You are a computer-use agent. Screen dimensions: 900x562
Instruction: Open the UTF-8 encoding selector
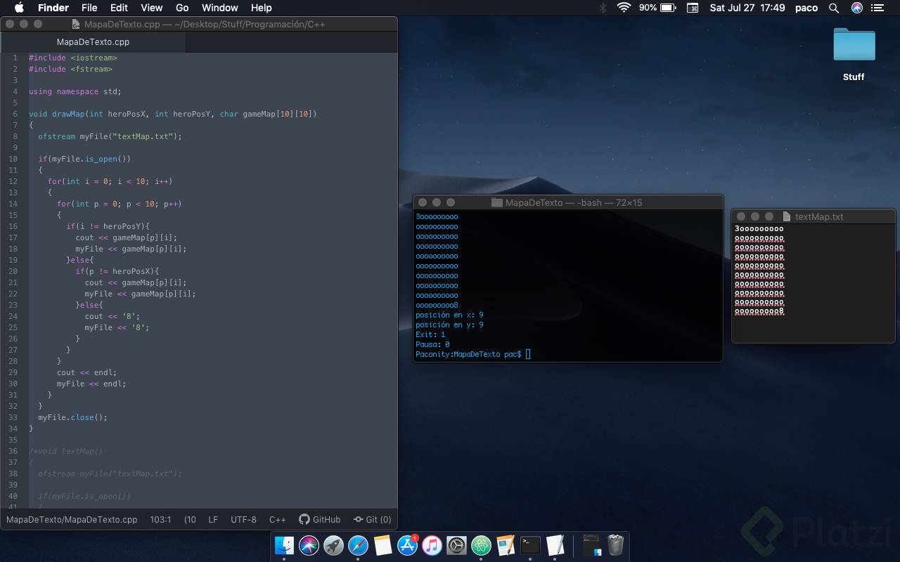pos(243,520)
